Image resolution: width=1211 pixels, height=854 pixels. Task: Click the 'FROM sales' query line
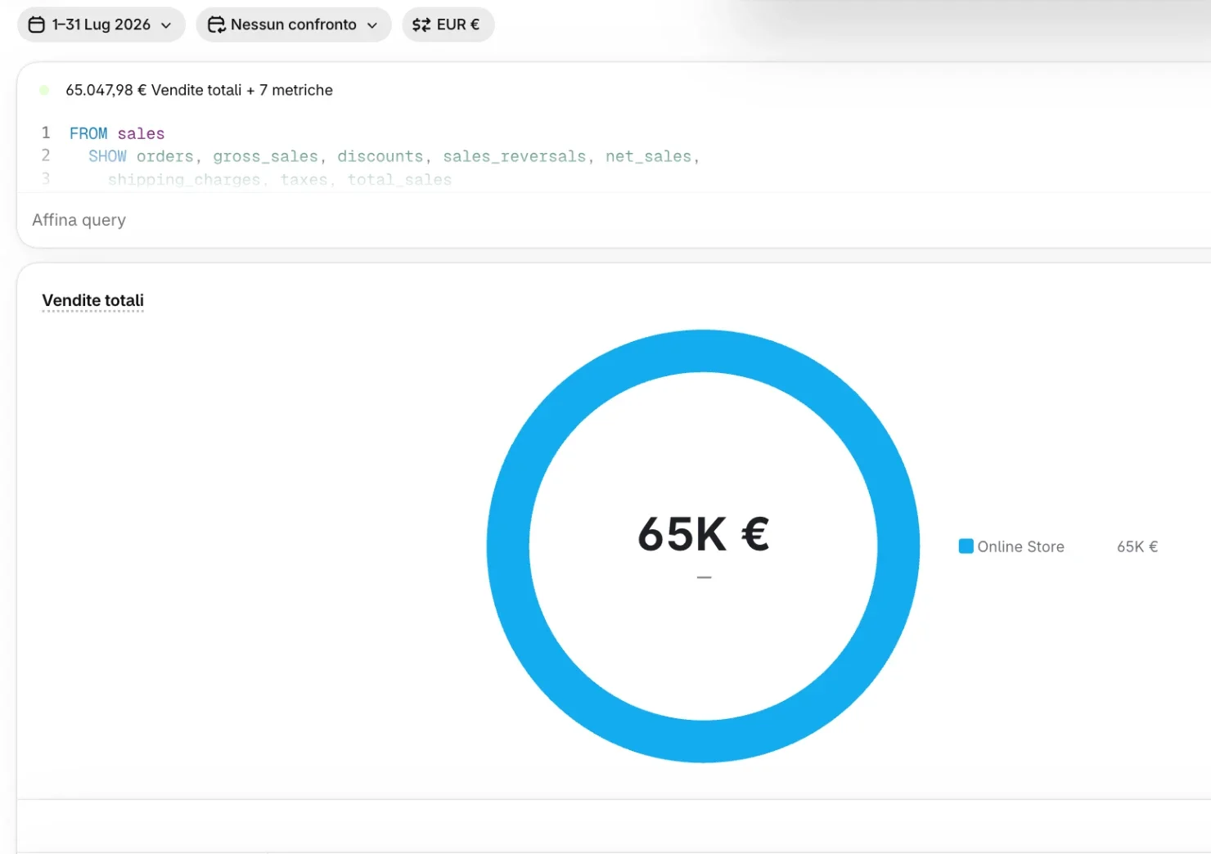[x=117, y=133]
